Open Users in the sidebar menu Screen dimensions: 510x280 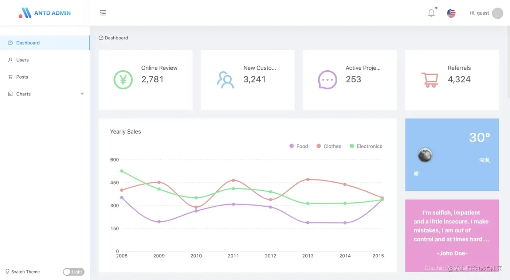45,60
